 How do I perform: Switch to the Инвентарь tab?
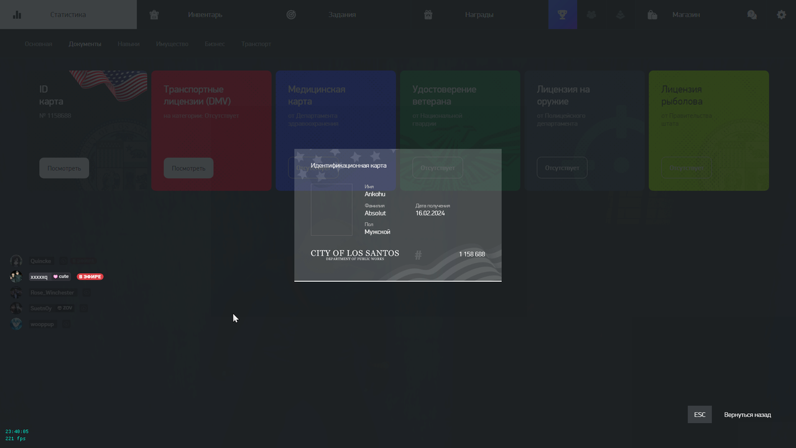pos(205,14)
